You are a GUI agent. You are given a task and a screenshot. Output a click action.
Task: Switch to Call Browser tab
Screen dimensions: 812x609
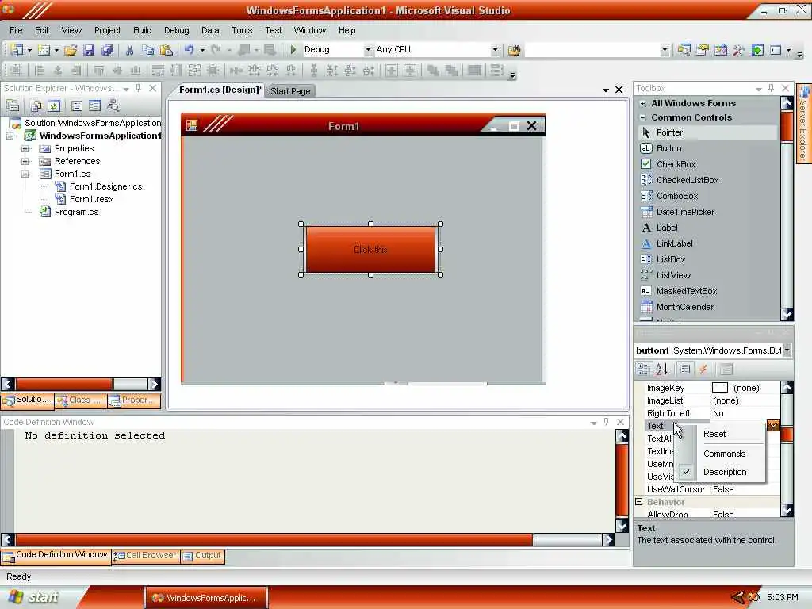point(146,556)
